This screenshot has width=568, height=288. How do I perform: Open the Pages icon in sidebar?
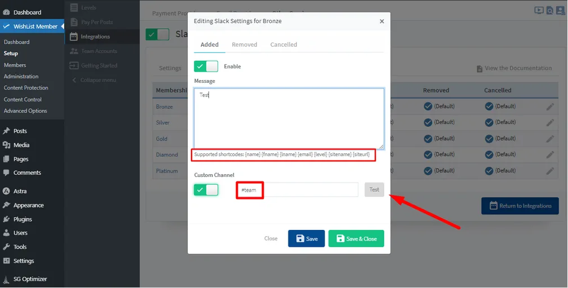tap(6, 159)
